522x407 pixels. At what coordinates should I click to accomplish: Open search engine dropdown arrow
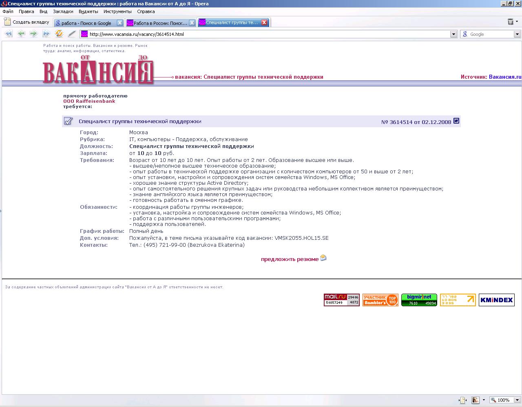click(x=518, y=34)
